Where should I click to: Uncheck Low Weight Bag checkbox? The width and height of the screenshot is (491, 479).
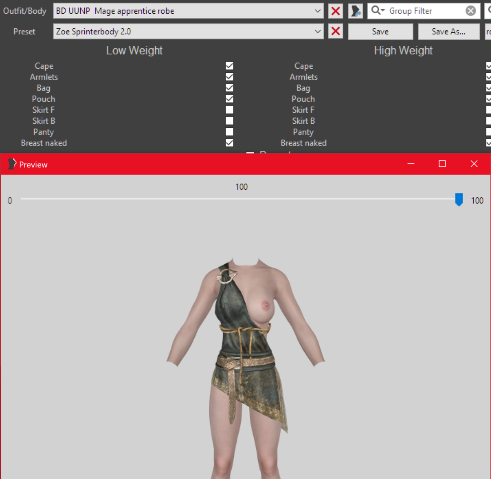[x=229, y=88]
